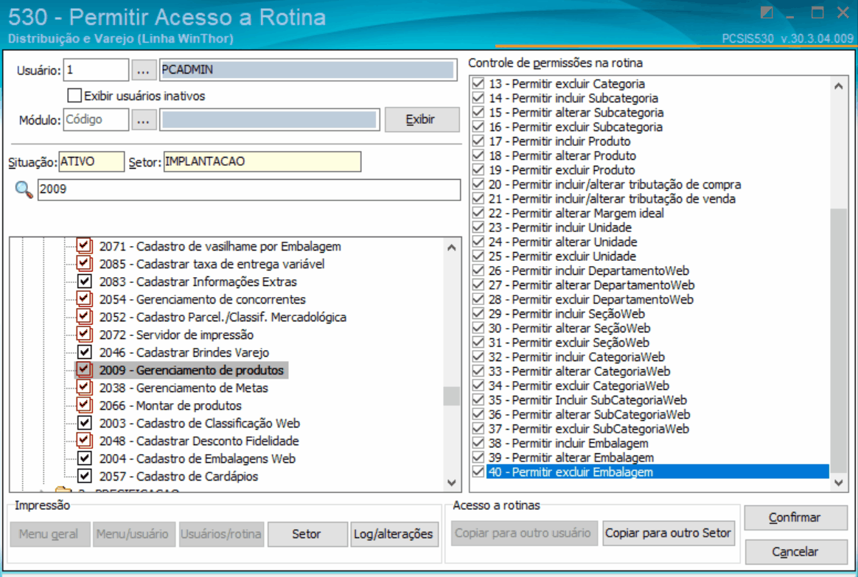Open the user lookup ellipsis button
Image resolution: width=858 pixels, height=577 pixels.
click(143, 70)
